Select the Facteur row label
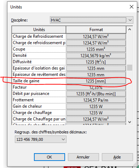The height and width of the screenshot is (168, 139). pyautogui.click(x=39, y=87)
